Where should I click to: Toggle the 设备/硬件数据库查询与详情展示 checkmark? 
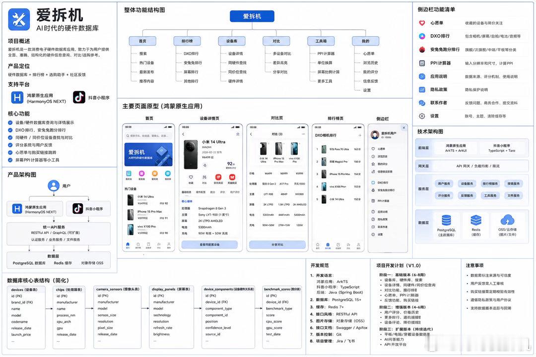10,122
